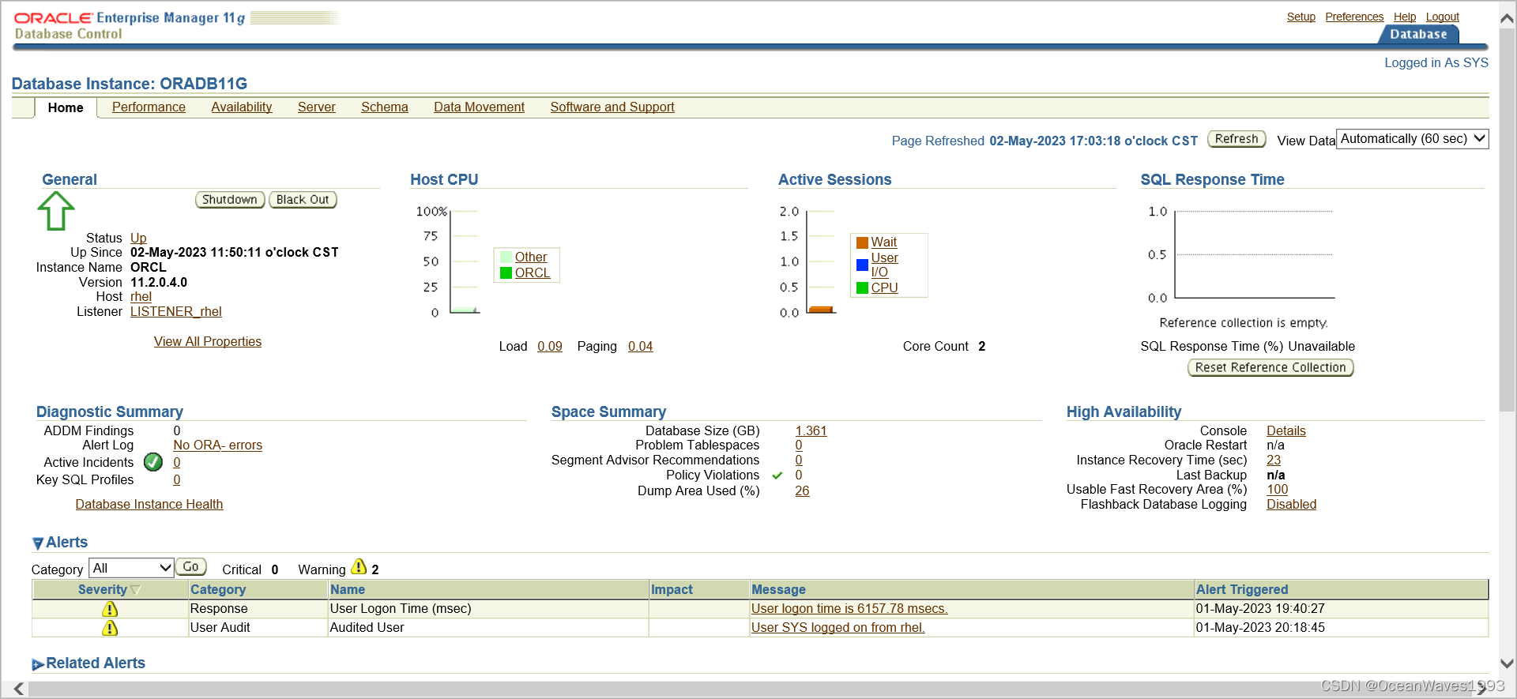Click the Flashback Disabled link
This screenshot has height=699, width=1517.
pyautogui.click(x=1292, y=505)
